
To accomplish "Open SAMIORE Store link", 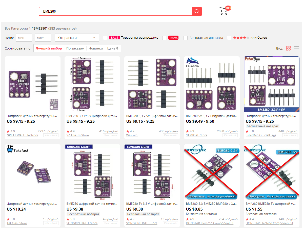I will coord(197,135).
